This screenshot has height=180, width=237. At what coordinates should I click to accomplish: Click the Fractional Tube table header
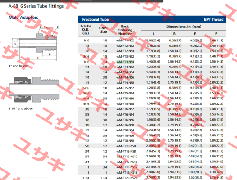96,19
